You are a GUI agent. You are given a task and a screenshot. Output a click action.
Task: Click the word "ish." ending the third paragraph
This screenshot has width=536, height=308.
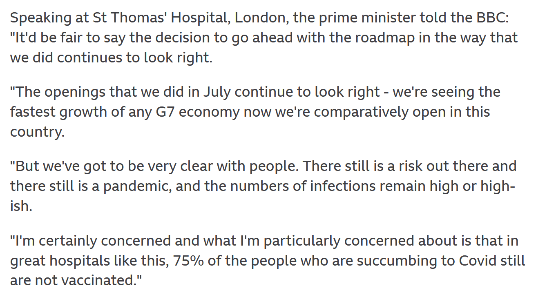coord(21,206)
